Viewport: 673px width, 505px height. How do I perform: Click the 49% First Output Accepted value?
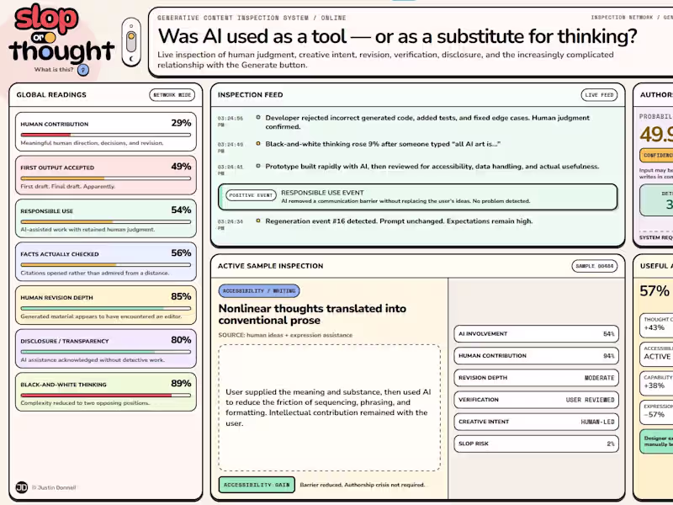pyautogui.click(x=181, y=166)
